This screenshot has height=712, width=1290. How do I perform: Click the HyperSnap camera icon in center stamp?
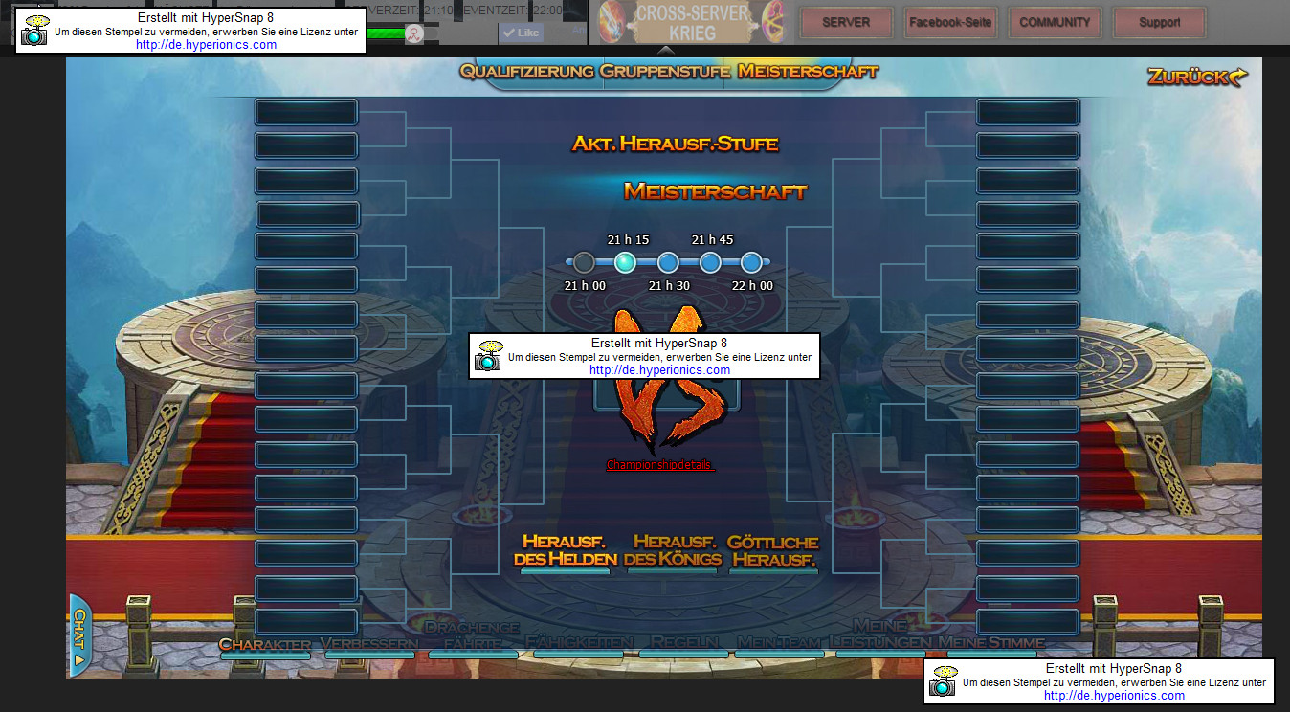(488, 356)
